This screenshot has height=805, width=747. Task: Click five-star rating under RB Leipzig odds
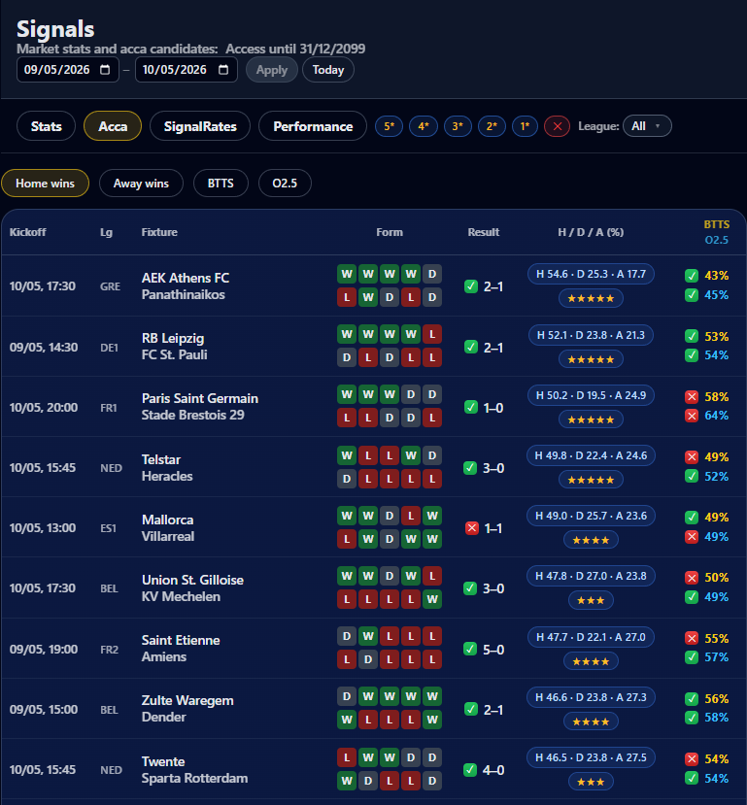pos(591,359)
